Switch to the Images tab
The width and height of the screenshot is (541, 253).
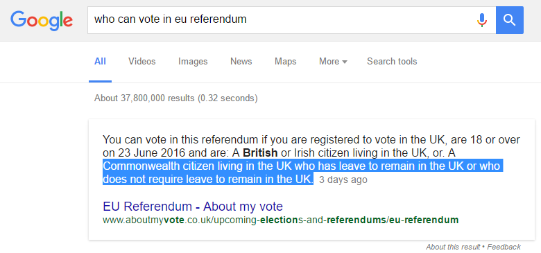coord(193,62)
